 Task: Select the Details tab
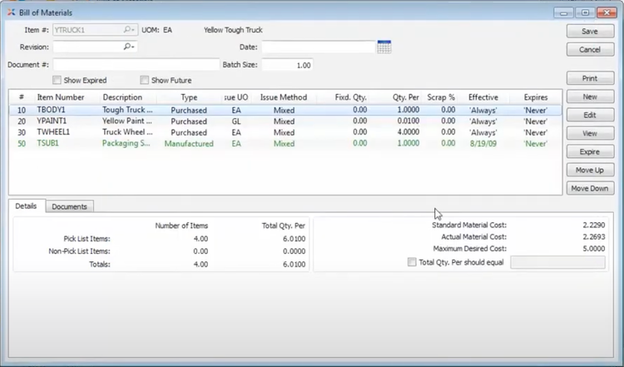click(x=26, y=206)
